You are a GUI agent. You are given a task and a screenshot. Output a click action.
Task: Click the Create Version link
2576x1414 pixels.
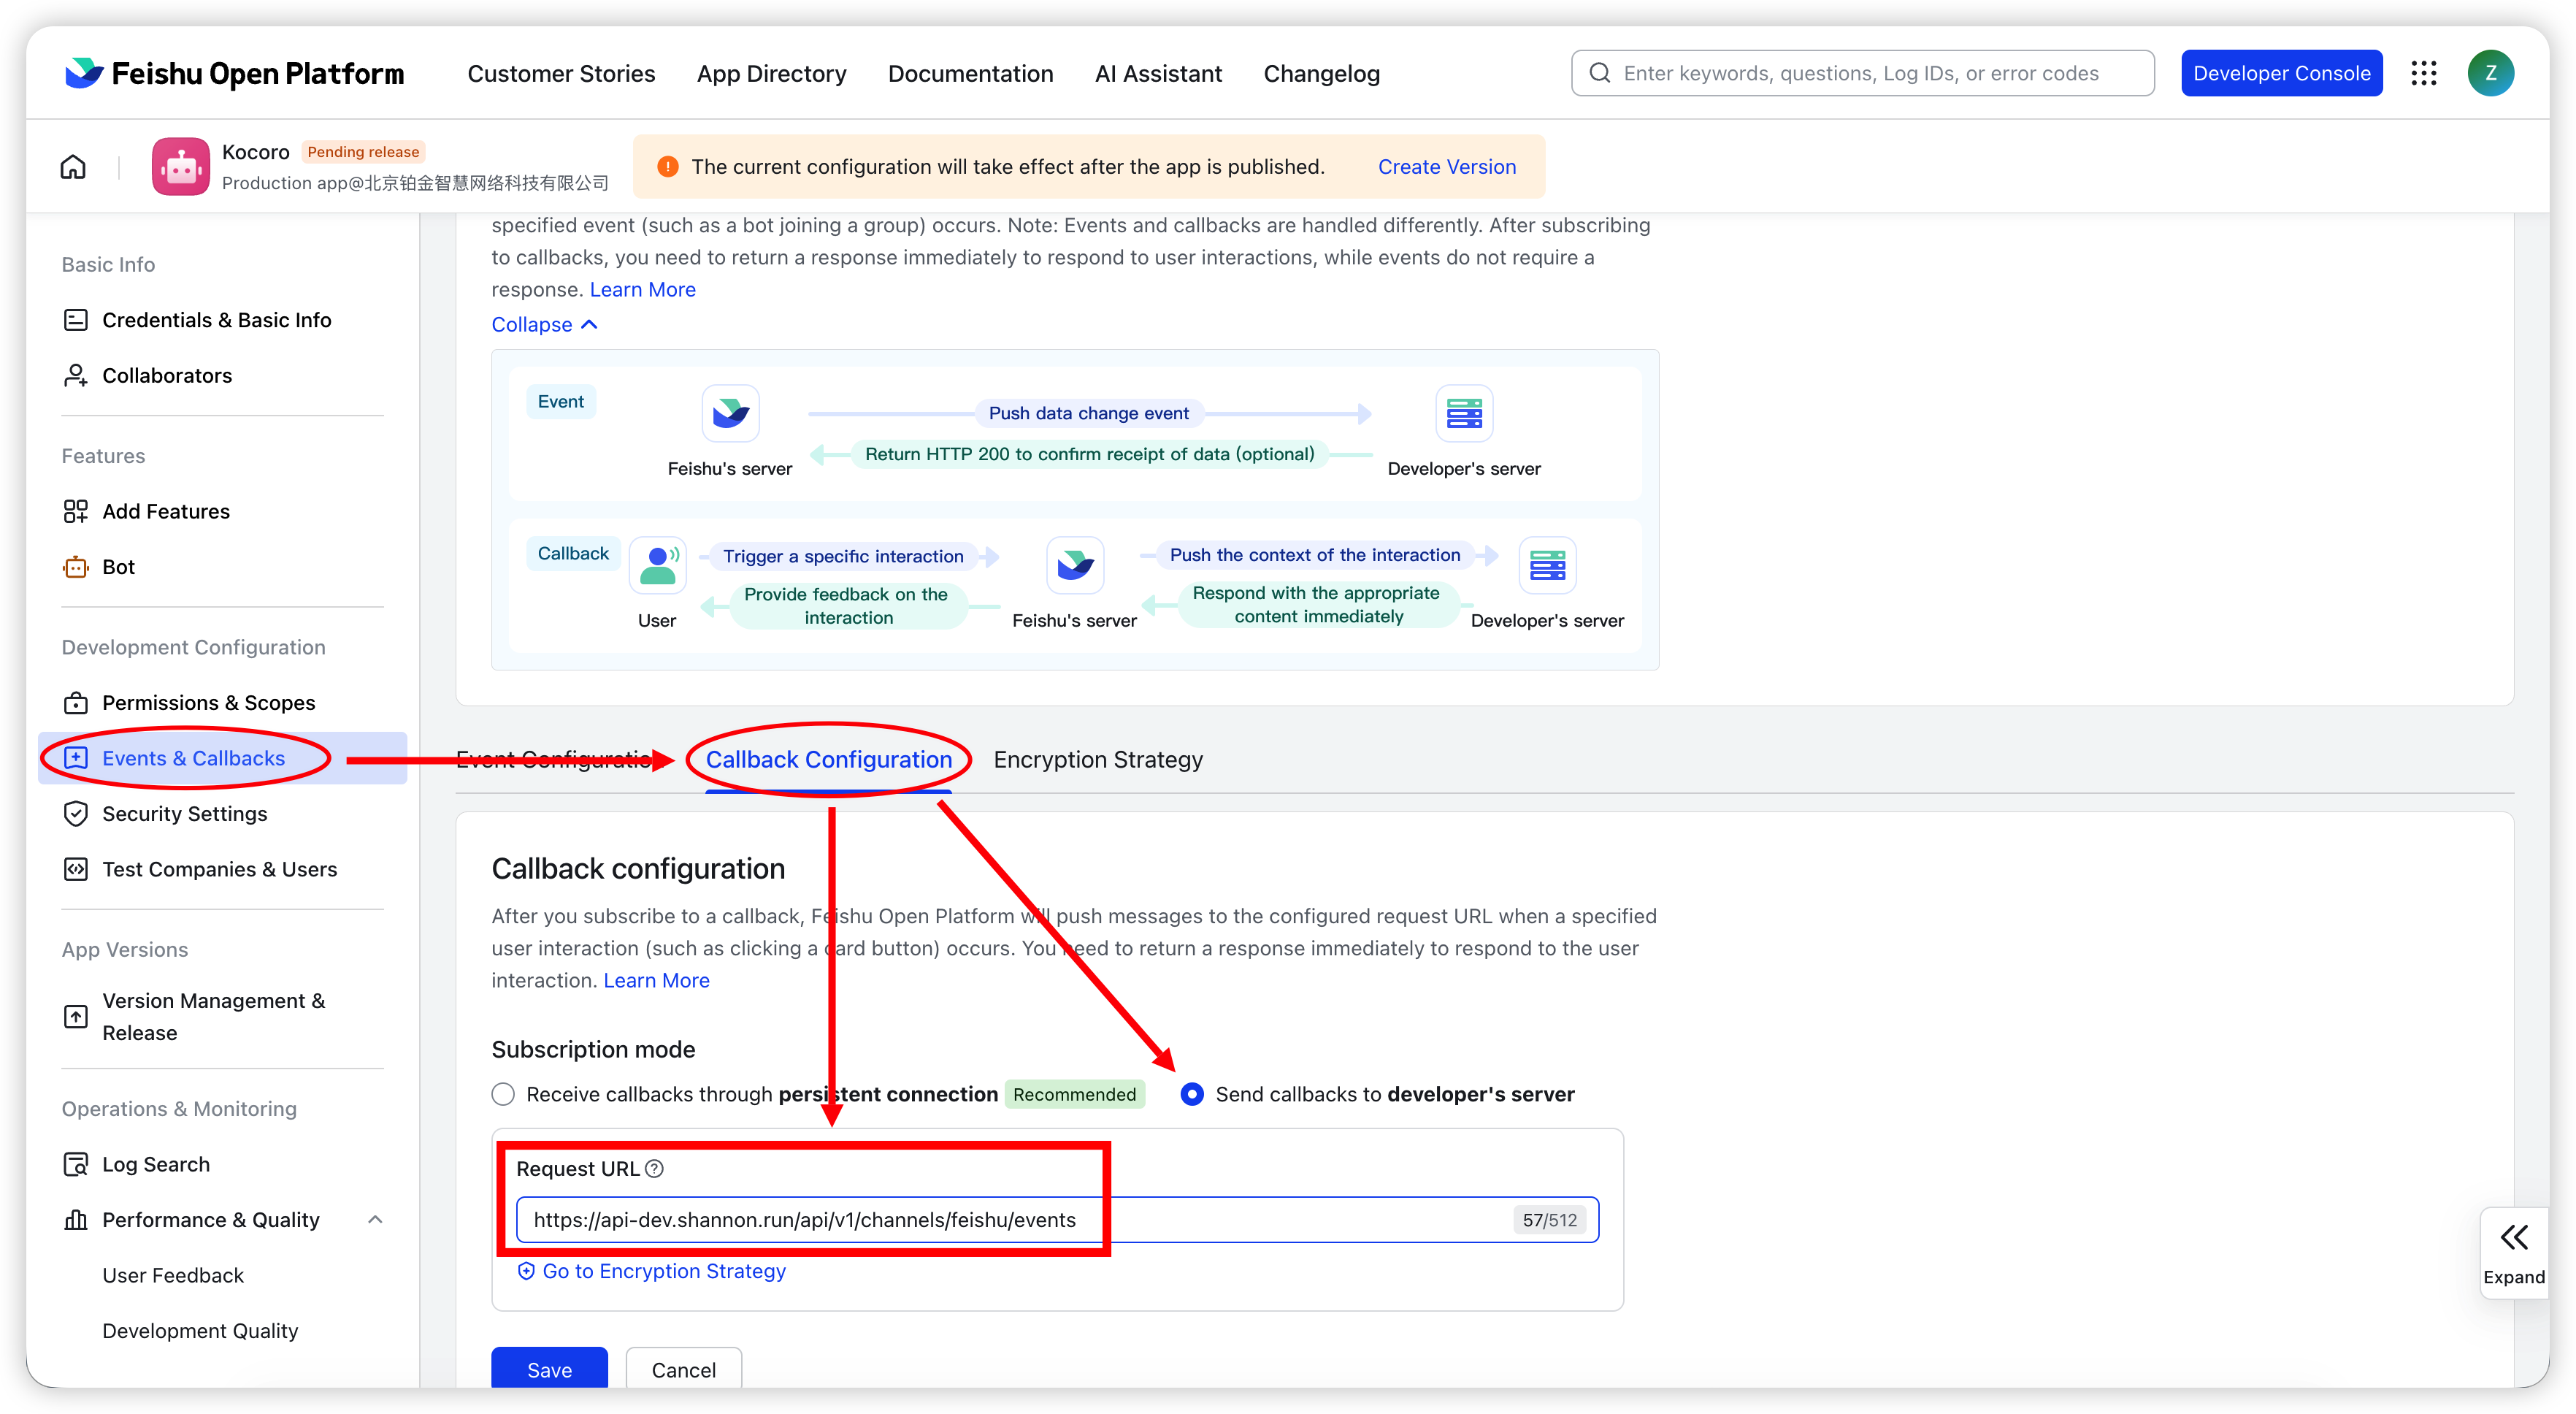tap(1447, 166)
